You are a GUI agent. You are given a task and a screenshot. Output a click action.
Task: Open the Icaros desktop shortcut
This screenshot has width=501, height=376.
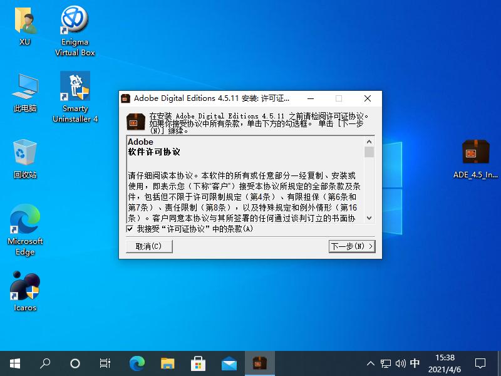click(25, 291)
